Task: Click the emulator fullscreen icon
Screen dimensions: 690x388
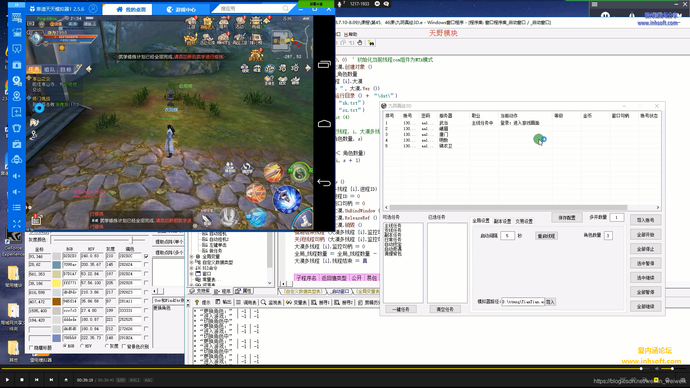Action: point(17,224)
